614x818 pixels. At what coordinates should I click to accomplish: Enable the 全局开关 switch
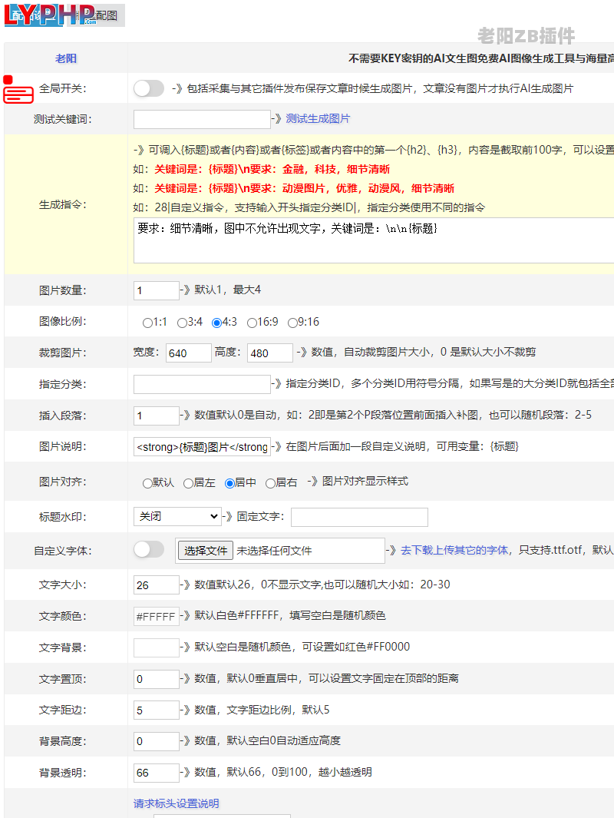[x=149, y=88]
